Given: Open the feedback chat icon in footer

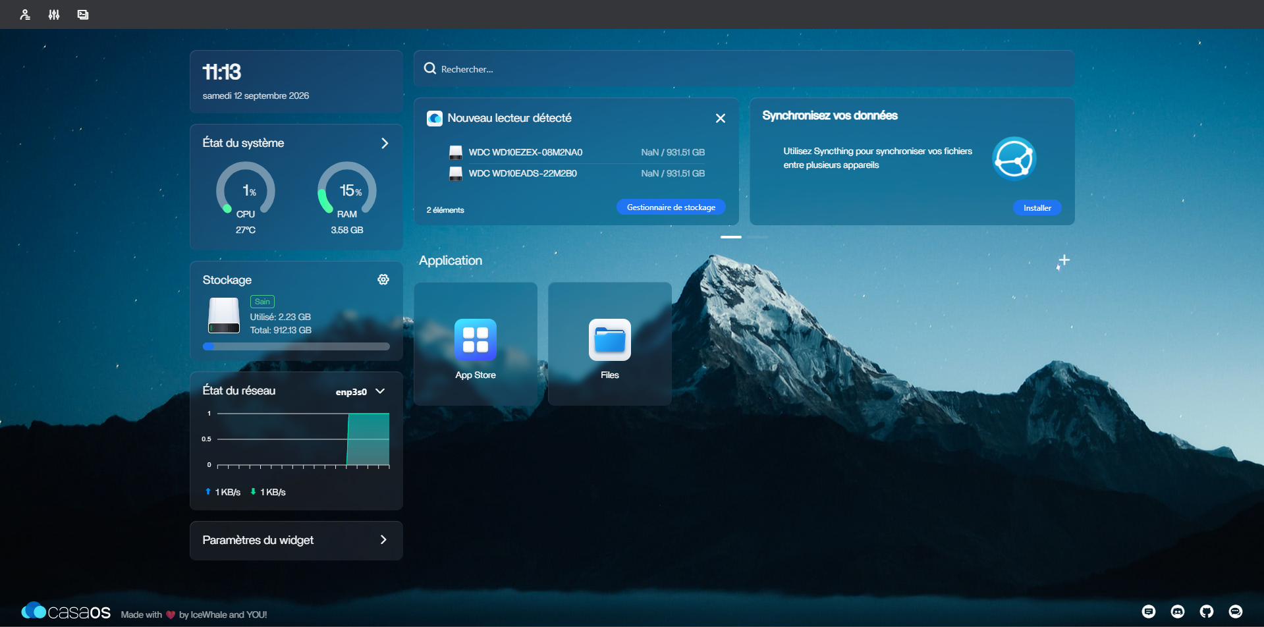Looking at the screenshot, I should [1149, 612].
